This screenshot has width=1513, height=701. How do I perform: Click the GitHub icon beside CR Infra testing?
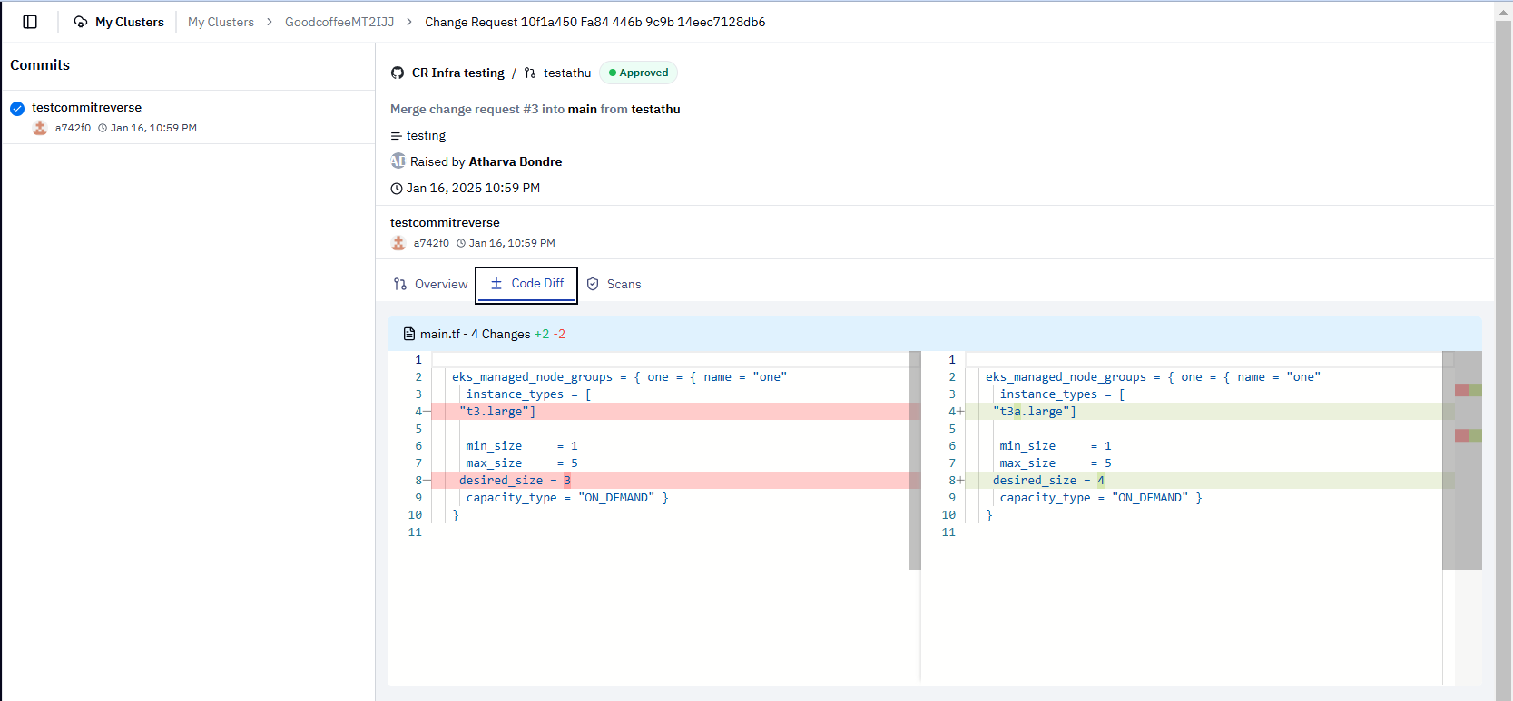point(398,73)
